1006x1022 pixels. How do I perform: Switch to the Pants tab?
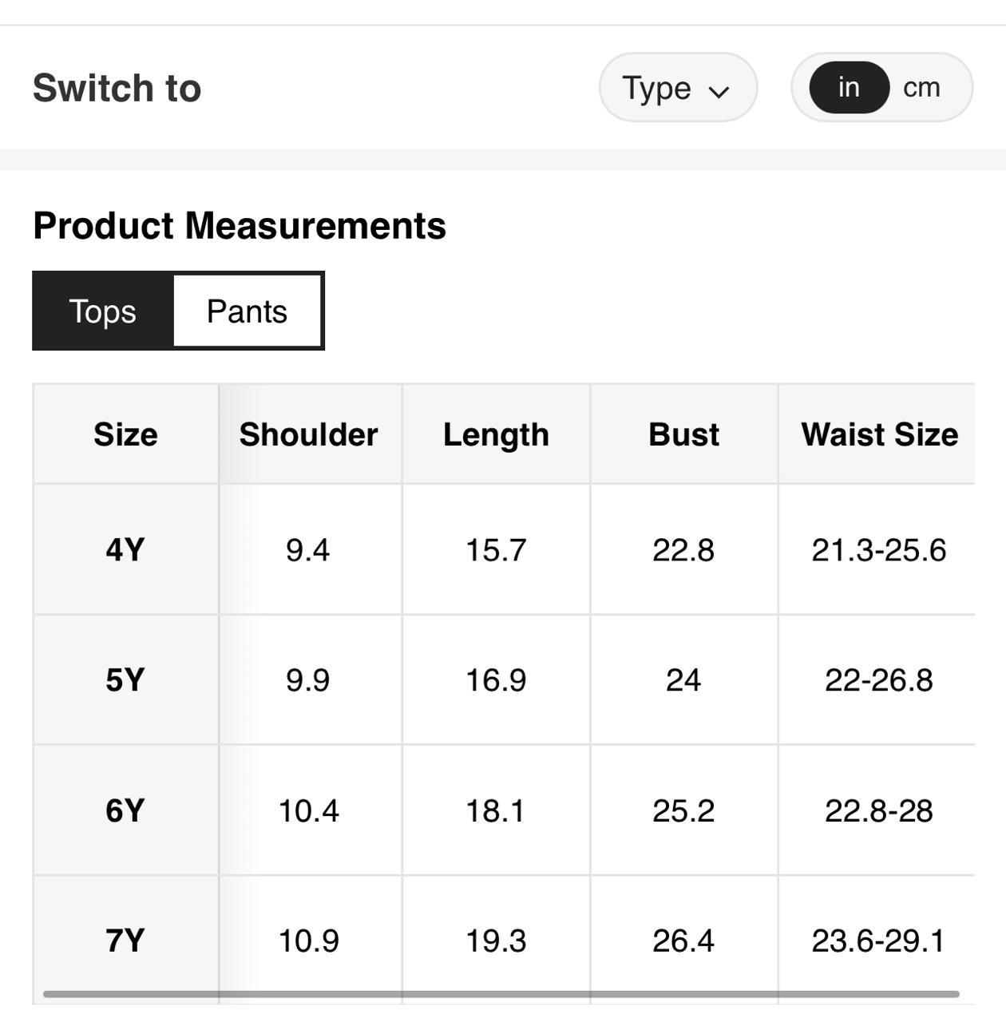click(x=247, y=311)
